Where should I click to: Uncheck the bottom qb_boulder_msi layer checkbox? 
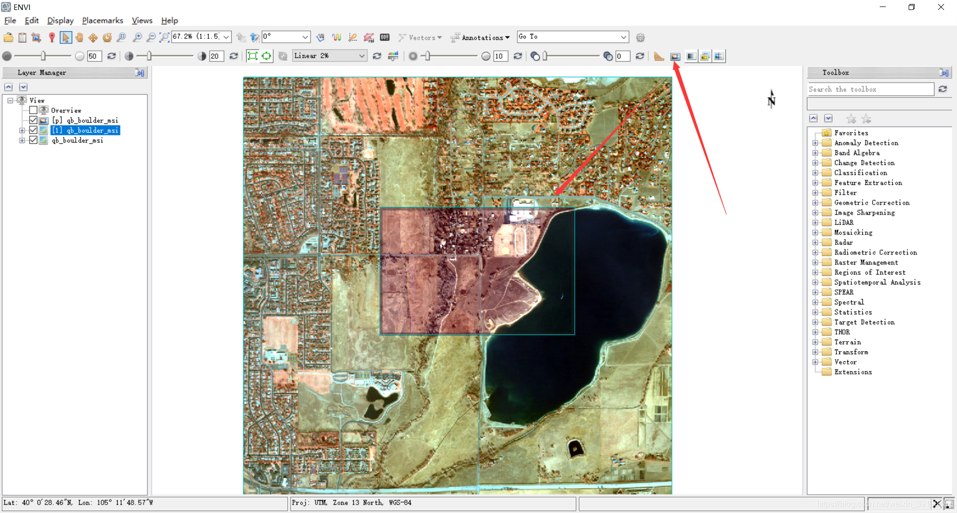coord(33,140)
